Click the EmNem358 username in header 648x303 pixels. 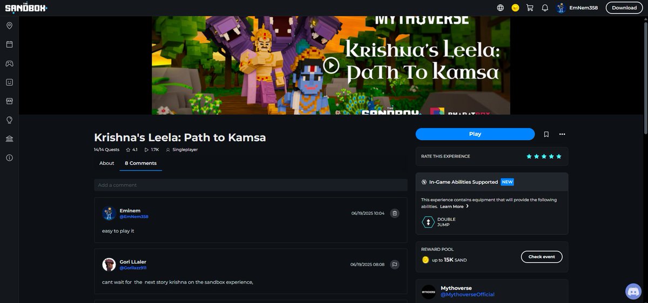point(584,8)
